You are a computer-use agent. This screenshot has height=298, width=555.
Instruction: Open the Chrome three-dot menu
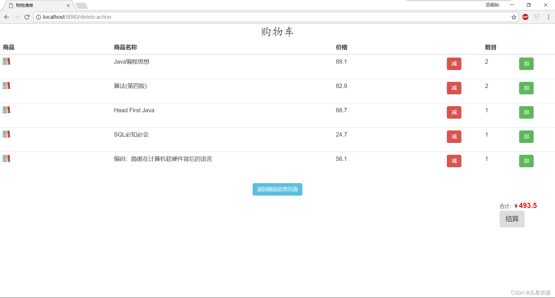(x=548, y=17)
